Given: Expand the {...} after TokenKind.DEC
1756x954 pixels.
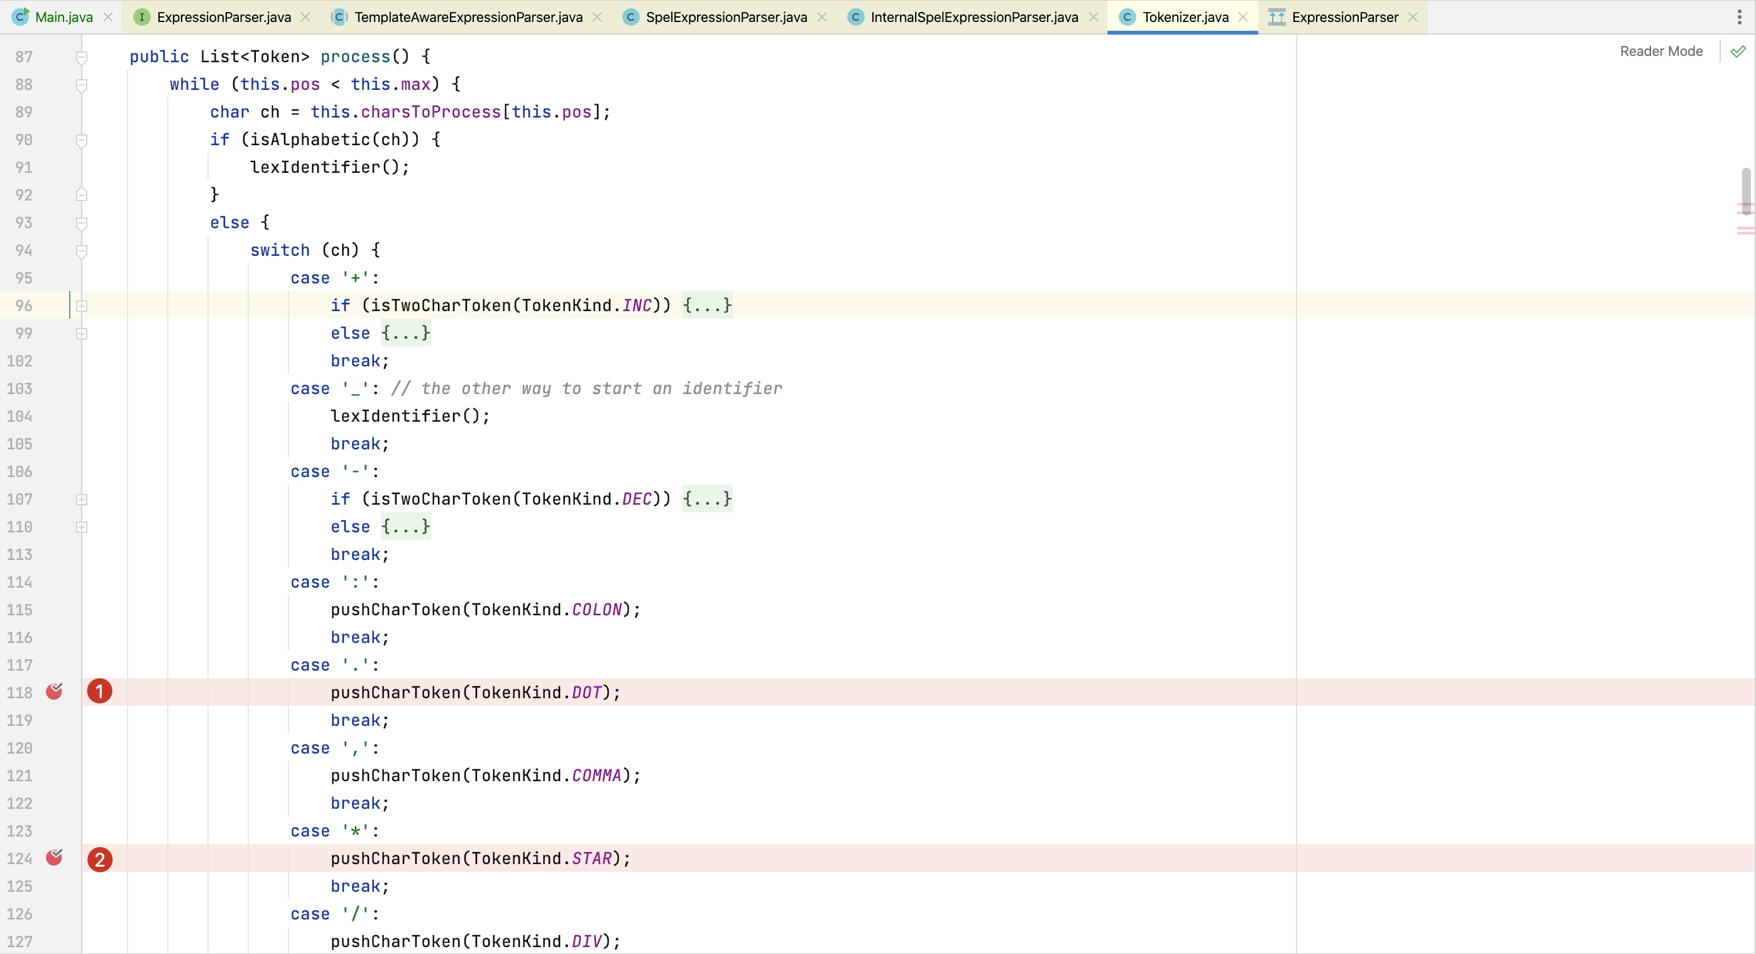Looking at the screenshot, I should tap(707, 499).
